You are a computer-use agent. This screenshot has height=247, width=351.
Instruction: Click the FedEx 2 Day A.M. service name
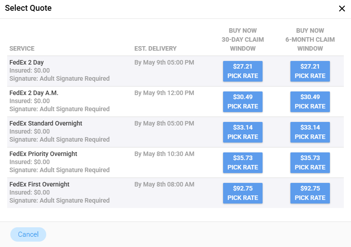pos(34,93)
